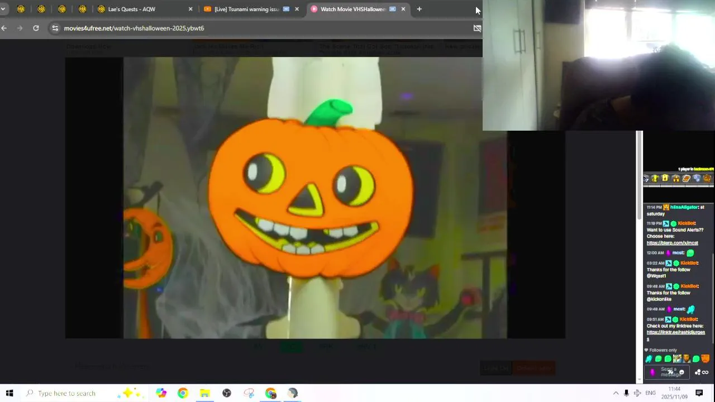Screen dimensions: 715x402
Task: Click the microphone icon in system tray
Action: click(626, 393)
